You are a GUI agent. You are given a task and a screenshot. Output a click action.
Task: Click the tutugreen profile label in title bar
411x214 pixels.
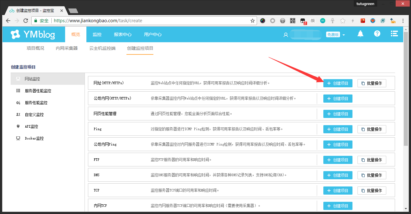365,4
